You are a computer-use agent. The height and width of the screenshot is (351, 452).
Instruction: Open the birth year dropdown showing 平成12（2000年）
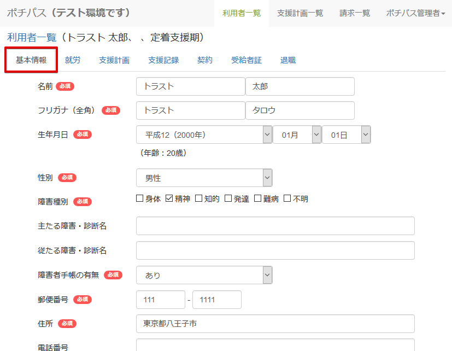(204, 134)
